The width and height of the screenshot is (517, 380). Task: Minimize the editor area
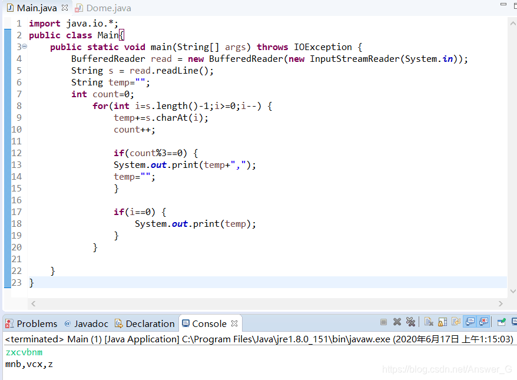[503, 4]
